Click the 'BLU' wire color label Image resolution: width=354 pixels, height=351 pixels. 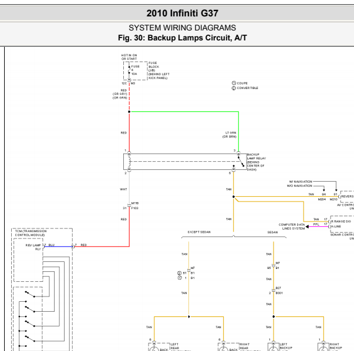52,245
